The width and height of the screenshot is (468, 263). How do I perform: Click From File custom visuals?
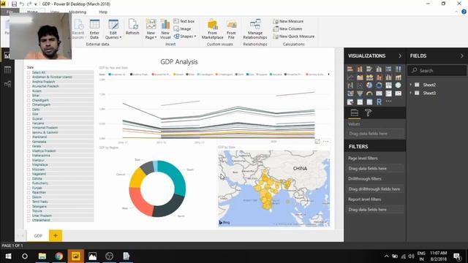231,29
